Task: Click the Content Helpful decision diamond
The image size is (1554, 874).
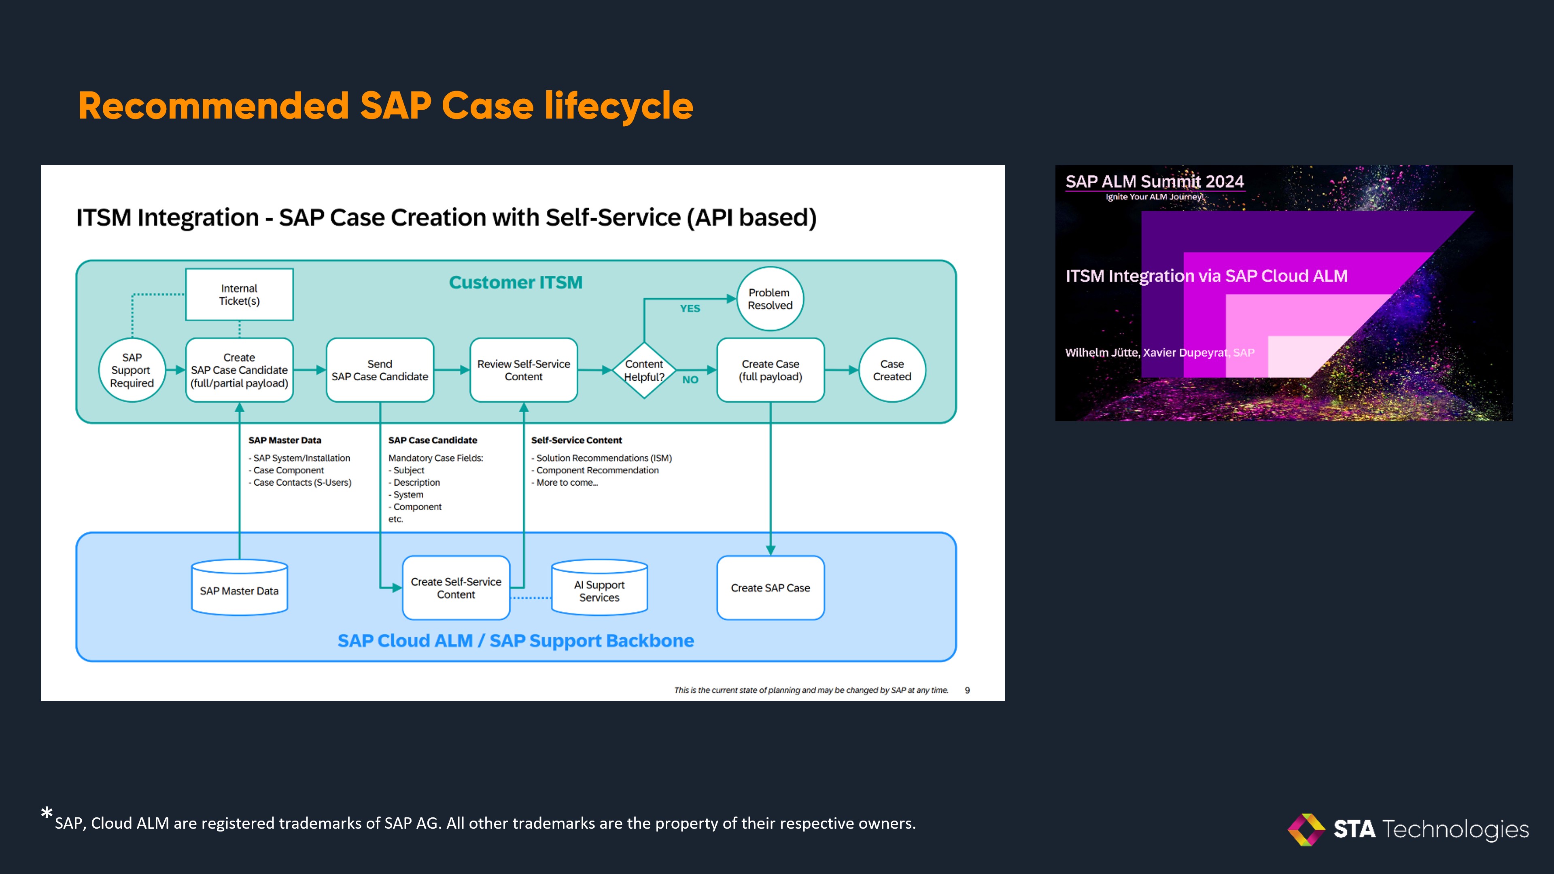Action: coord(644,370)
